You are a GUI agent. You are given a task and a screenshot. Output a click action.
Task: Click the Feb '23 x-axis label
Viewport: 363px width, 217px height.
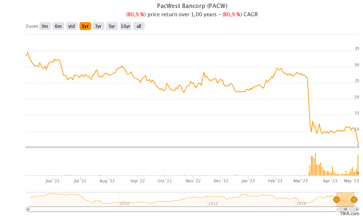(275, 181)
